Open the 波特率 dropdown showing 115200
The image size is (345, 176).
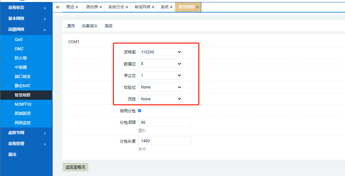[160, 52]
